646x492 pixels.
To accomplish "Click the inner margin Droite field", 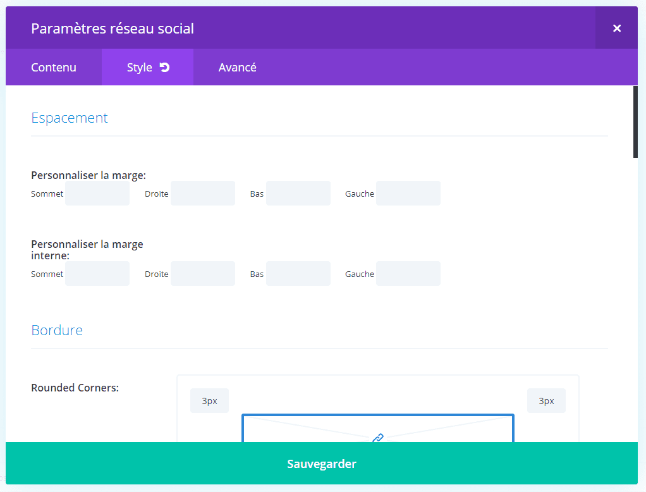I will coord(203,274).
